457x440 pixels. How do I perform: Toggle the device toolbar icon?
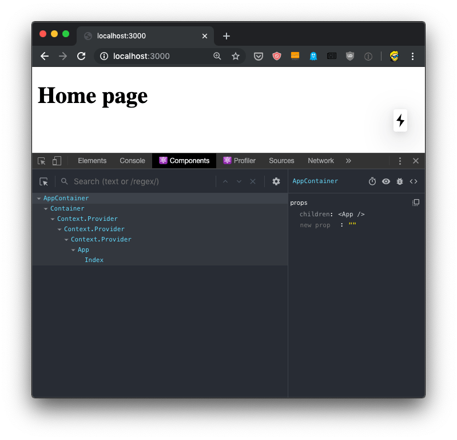pos(57,161)
